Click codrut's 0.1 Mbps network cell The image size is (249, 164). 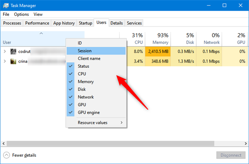[209, 51]
